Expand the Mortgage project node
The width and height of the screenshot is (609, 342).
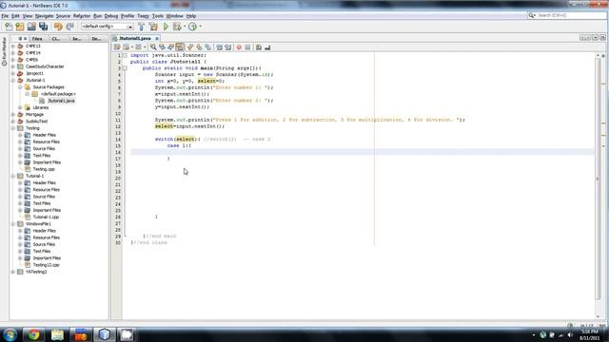point(12,114)
